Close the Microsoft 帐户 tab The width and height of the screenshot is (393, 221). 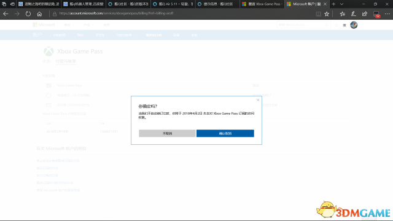(x=325, y=4)
